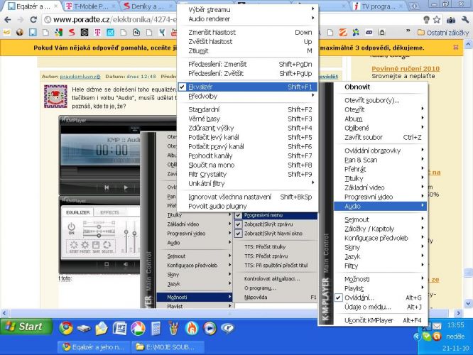Launch Nero flame icon in quick launch
Screen dimensions: 473x355
click(x=192, y=328)
